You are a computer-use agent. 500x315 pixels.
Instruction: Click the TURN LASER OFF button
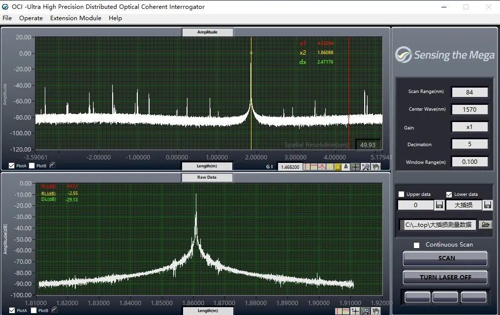(x=445, y=278)
